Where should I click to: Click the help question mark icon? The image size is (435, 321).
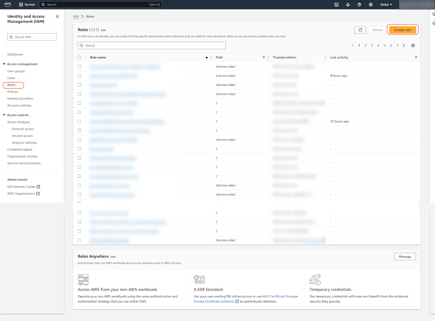click(359, 5)
